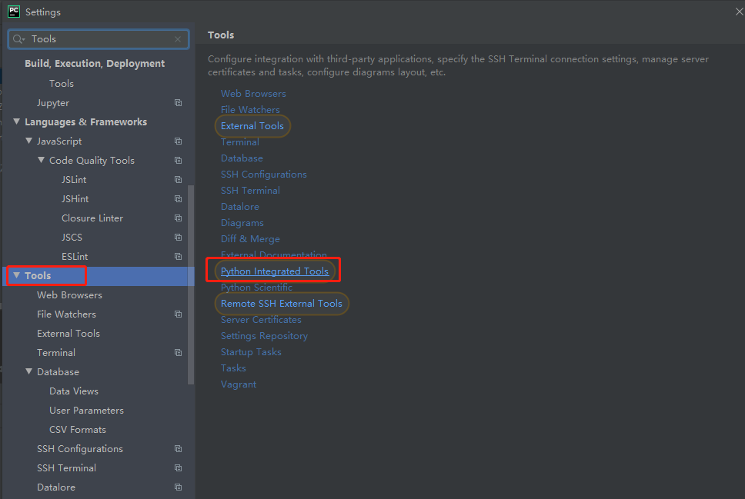Open the SSH Terminal link in right pane
The height and width of the screenshot is (499, 745).
click(250, 191)
